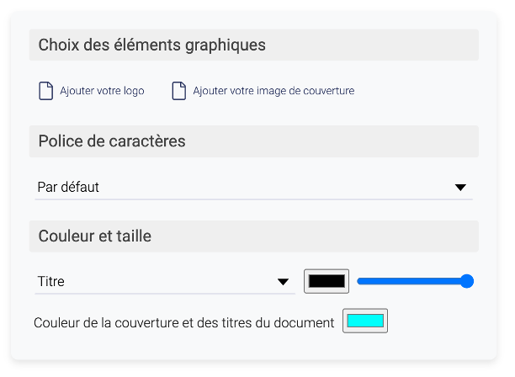Screen dimensions: 515x377
Task: Click the 'Par défaut' text in the font selector
Action: click(x=68, y=187)
